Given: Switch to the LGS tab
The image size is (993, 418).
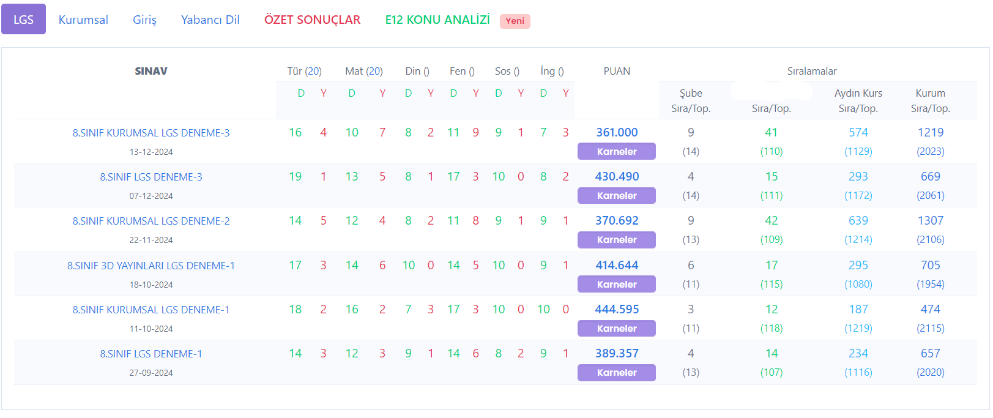Looking at the screenshot, I should (23, 20).
